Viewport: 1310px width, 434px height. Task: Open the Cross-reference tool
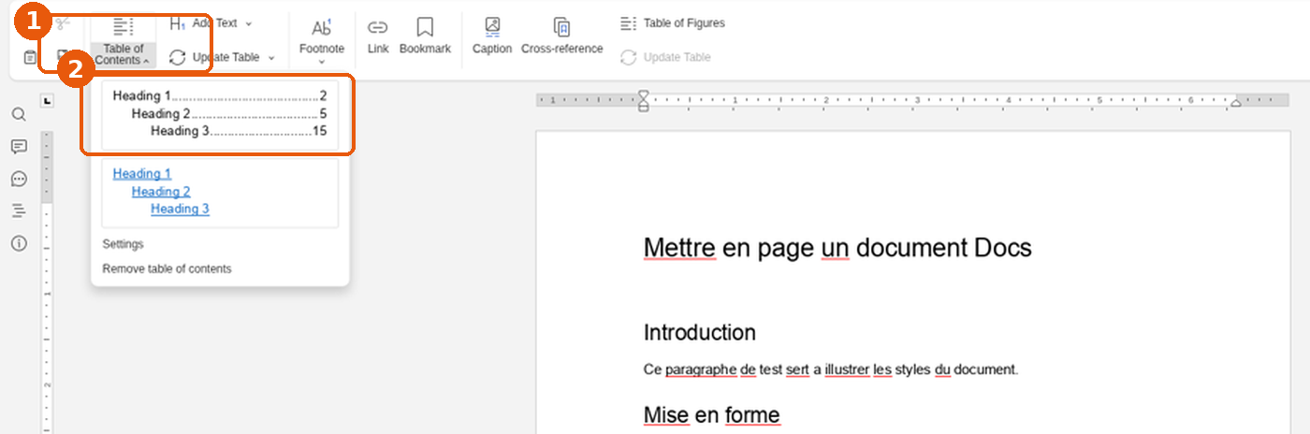tap(562, 36)
